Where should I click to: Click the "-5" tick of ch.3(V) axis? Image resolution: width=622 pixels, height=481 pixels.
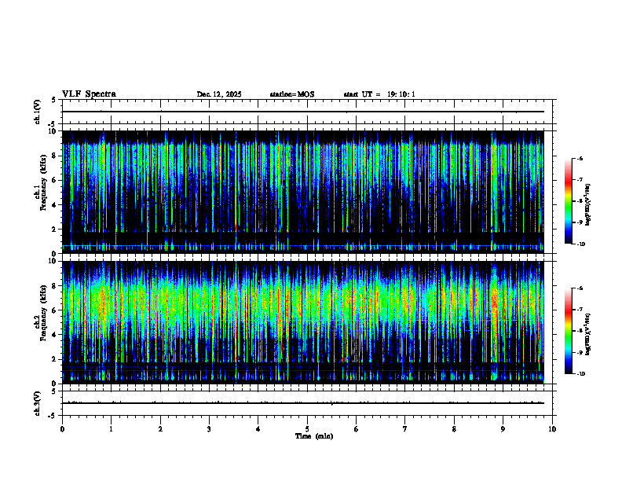(x=53, y=416)
